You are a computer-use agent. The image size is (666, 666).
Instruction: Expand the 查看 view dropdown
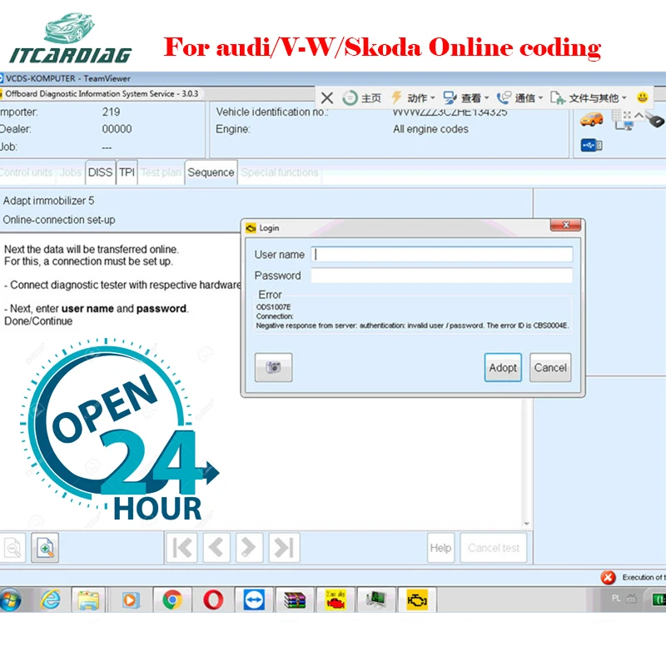[x=466, y=98]
